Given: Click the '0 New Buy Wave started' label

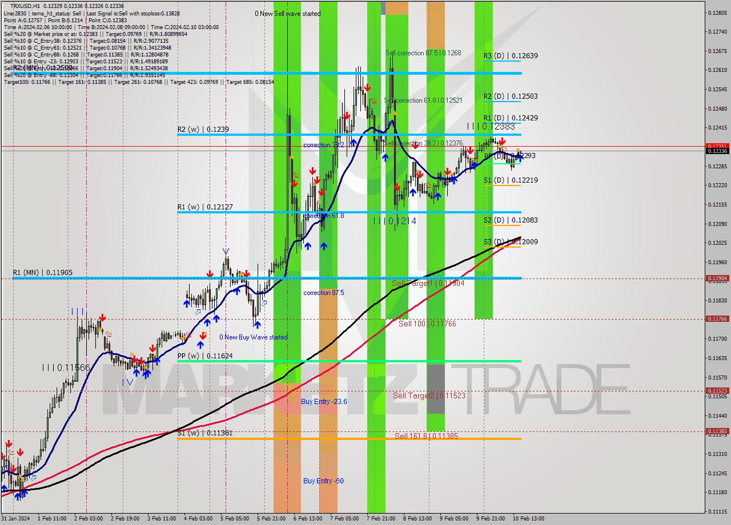Looking at the screenshot, I should (254, 337).
